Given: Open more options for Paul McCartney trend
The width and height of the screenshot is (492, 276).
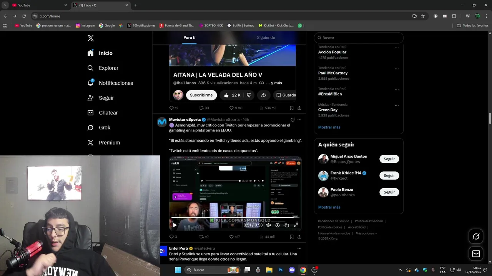Looking at the screenshot, I should coord(397,69).
